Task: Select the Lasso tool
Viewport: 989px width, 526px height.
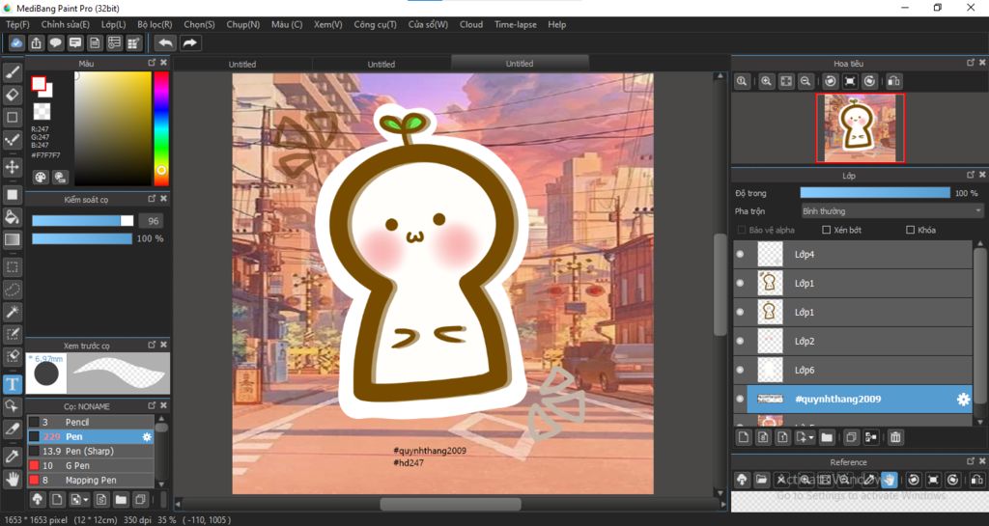Action: (12, 290)
